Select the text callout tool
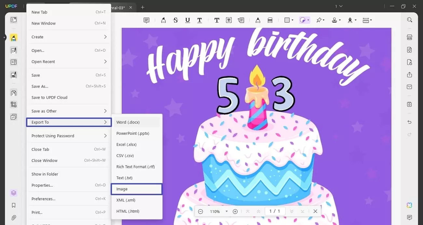Viewport: 423px width, 225px height. [x=241, y=20]
